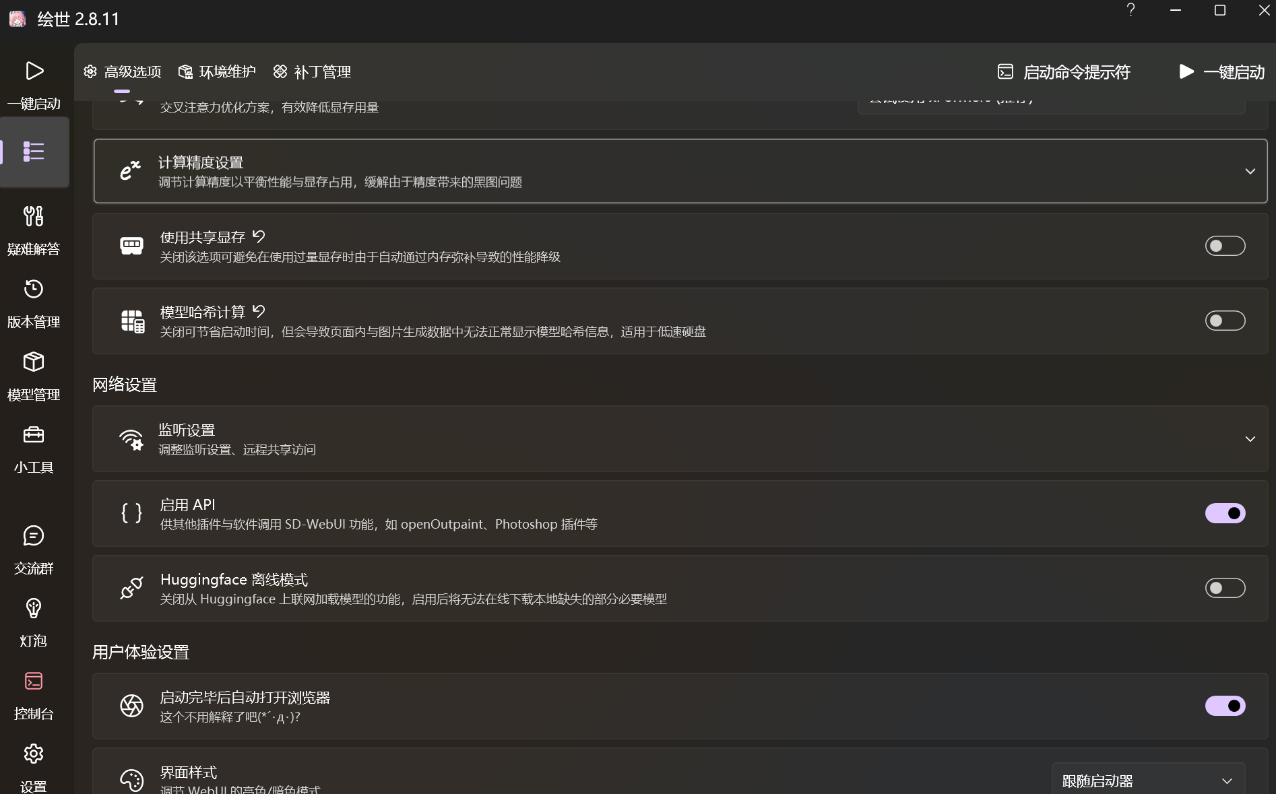Open 小工具 toolbox icon

pos(34,434)
